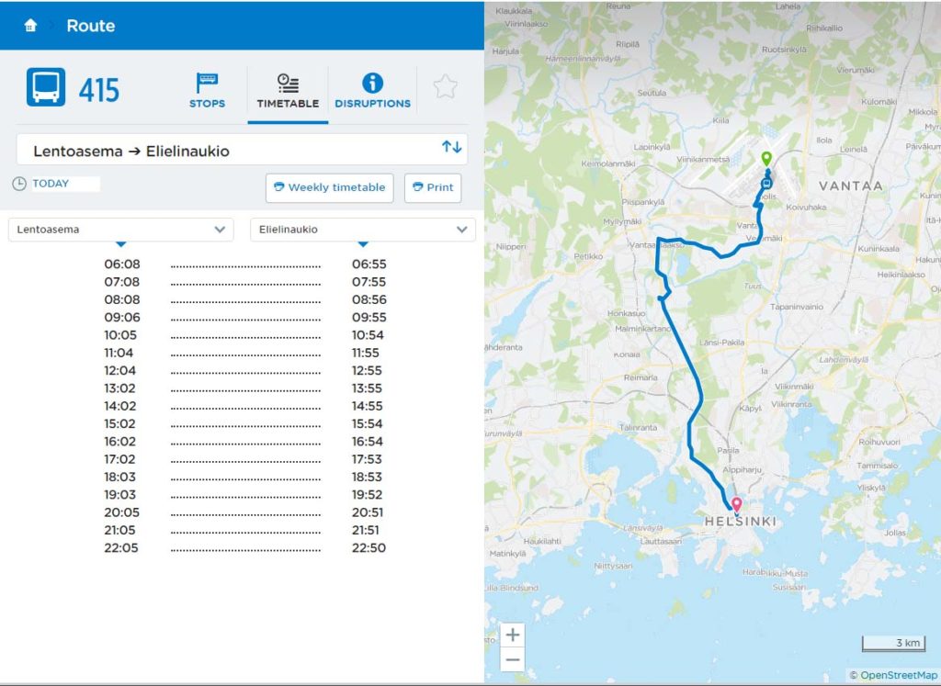
Task: Click the clock icon beside Today
Action: (x=19, y=184)
